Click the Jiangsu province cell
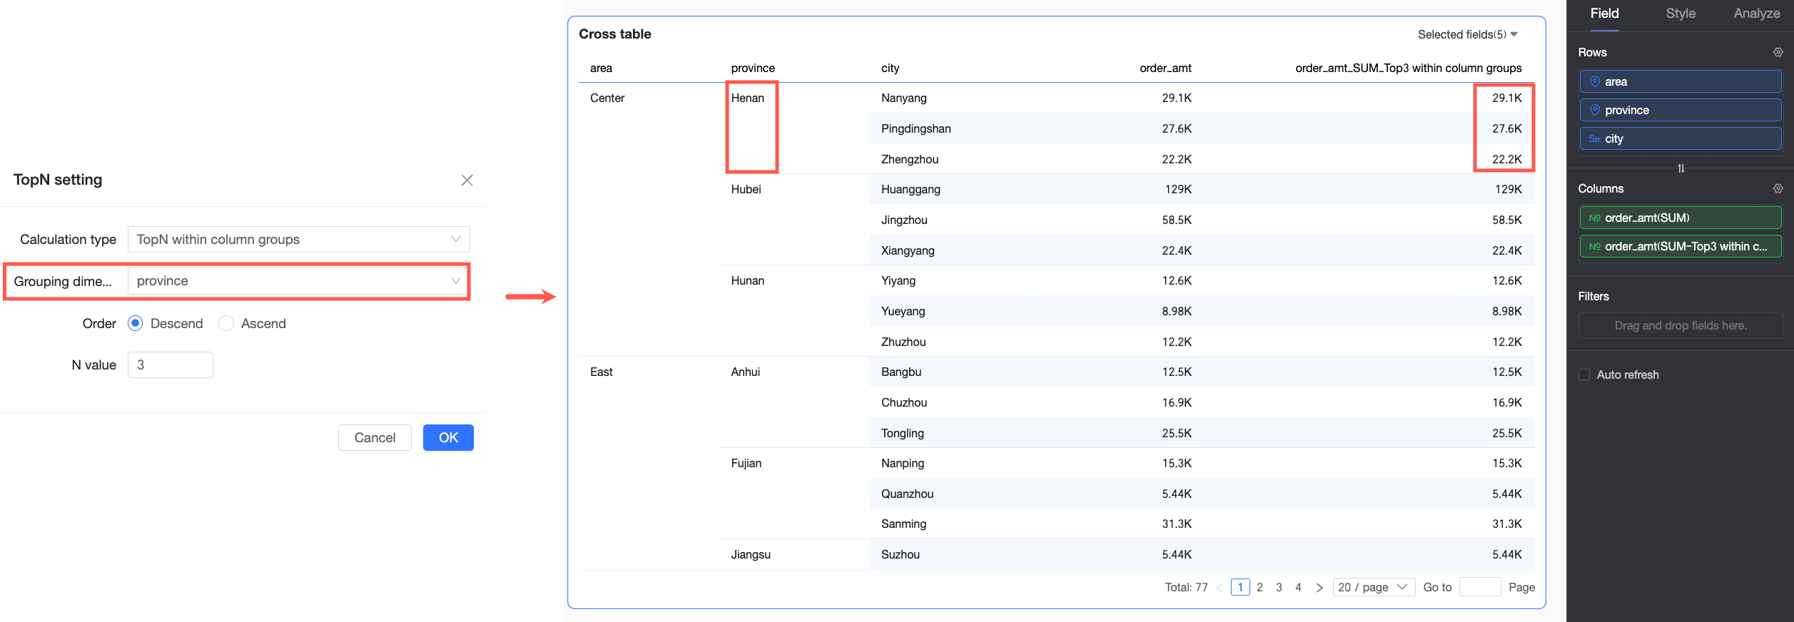 (750, 554)
